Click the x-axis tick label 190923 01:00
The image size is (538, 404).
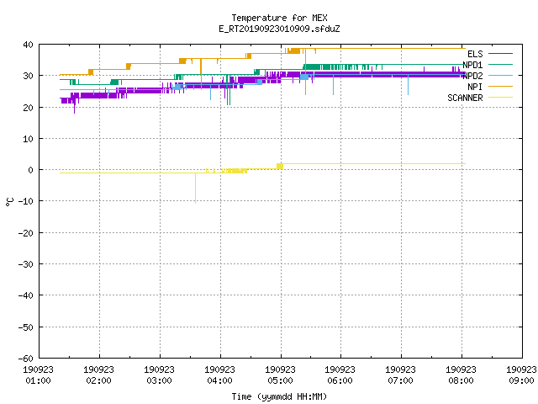[38, 375]
